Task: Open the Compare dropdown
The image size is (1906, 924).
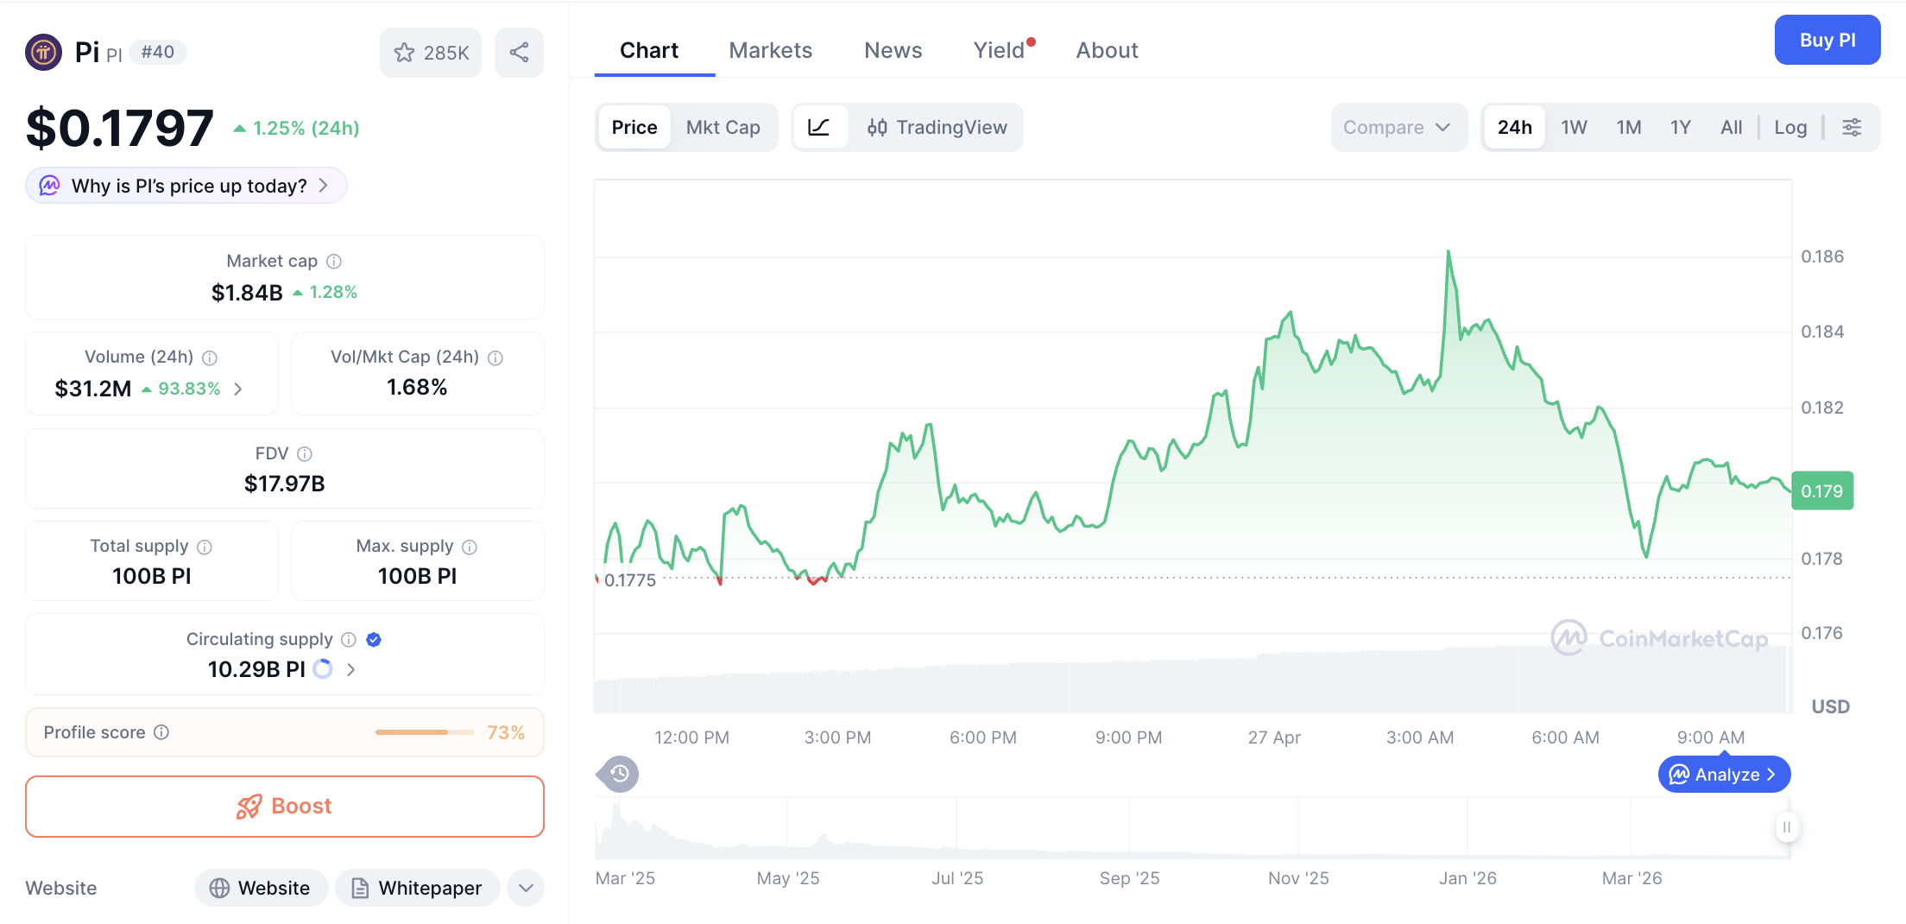Action: [1398, 127]
